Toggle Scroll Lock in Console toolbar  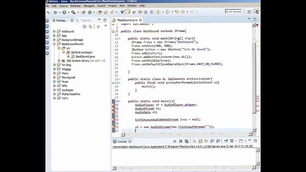[x=200, y=141]
